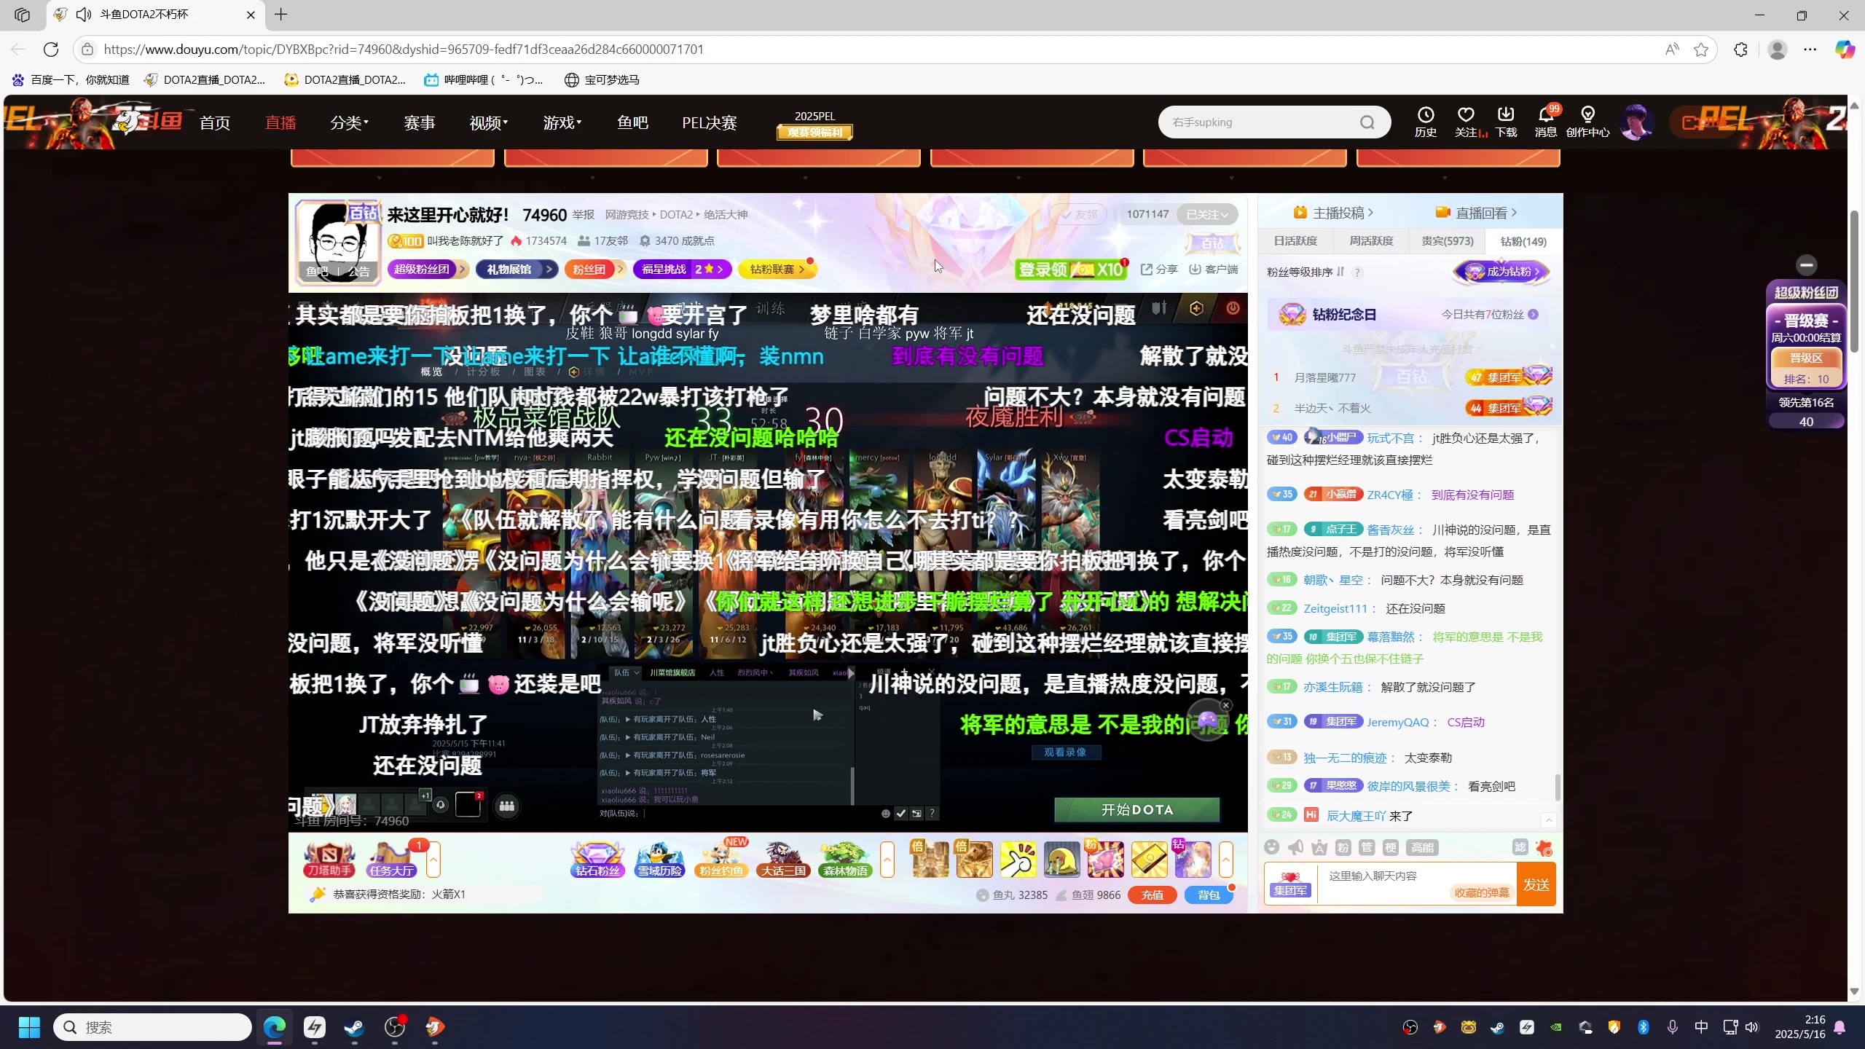Open the PEL决赛 menu item
1865x1049 pixels.
click(710, 122)
